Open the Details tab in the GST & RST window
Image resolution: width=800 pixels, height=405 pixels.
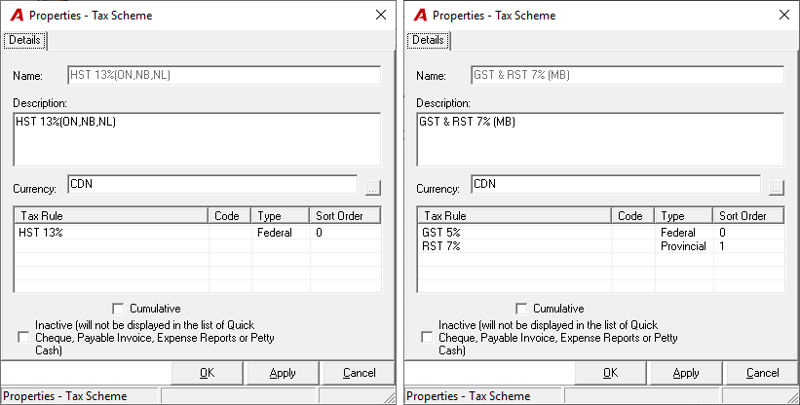click(x=428, y=40)
